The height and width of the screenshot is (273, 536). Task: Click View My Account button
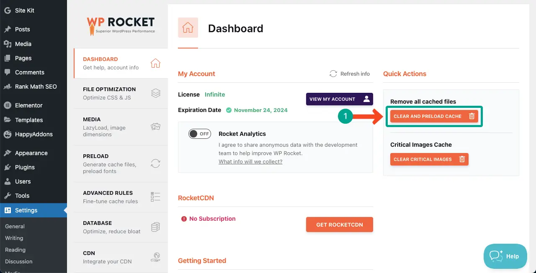[340, 99]
